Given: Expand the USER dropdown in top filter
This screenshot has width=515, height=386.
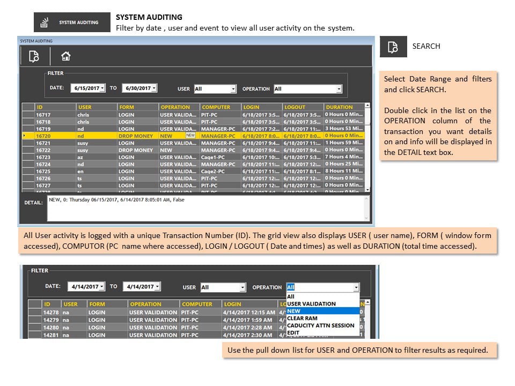Looking at the screenshot, I should click(x=233, y=89).
